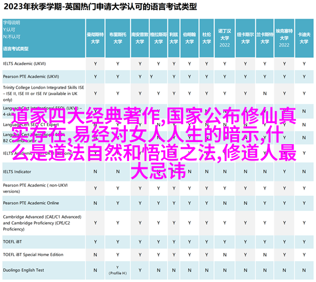Screen dimensions: 316x282
Task: Select the 卡迪夫大学 column header
Action: (x=304, y=38)
